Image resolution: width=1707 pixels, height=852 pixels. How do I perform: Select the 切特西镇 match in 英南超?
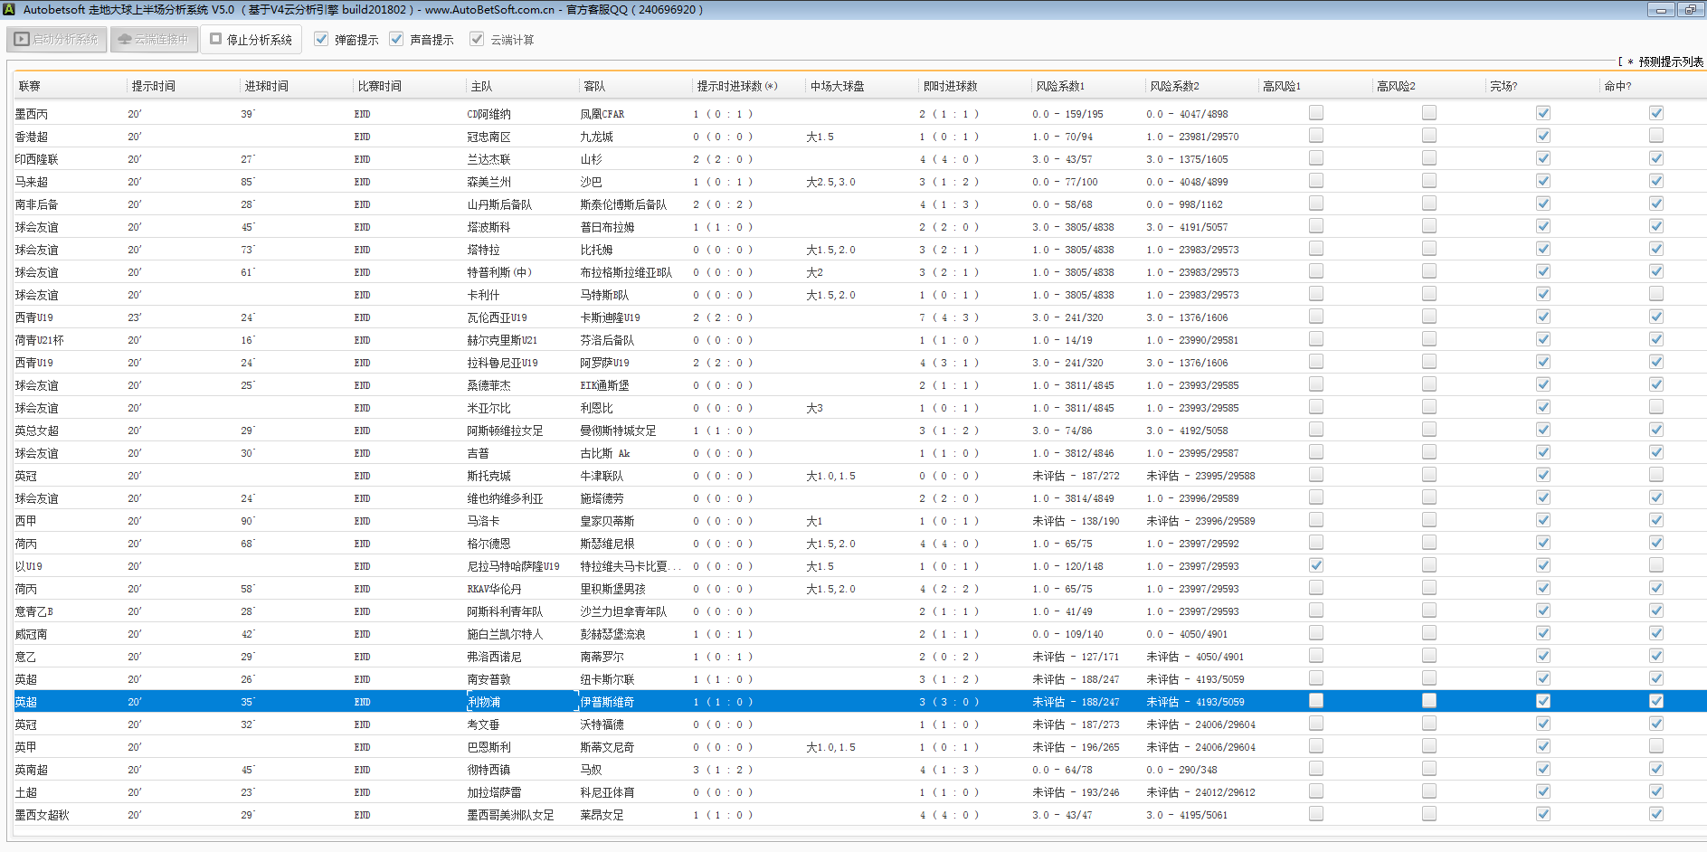click(x=488, y=770)
